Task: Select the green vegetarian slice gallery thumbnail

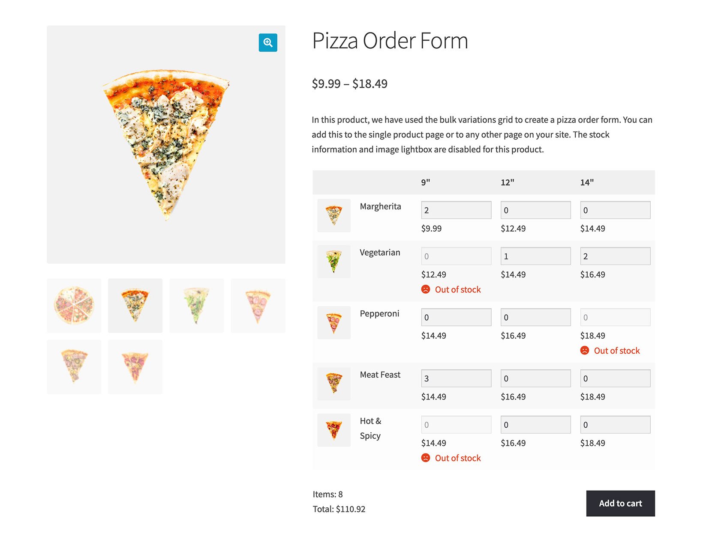Action: (196, 305)
